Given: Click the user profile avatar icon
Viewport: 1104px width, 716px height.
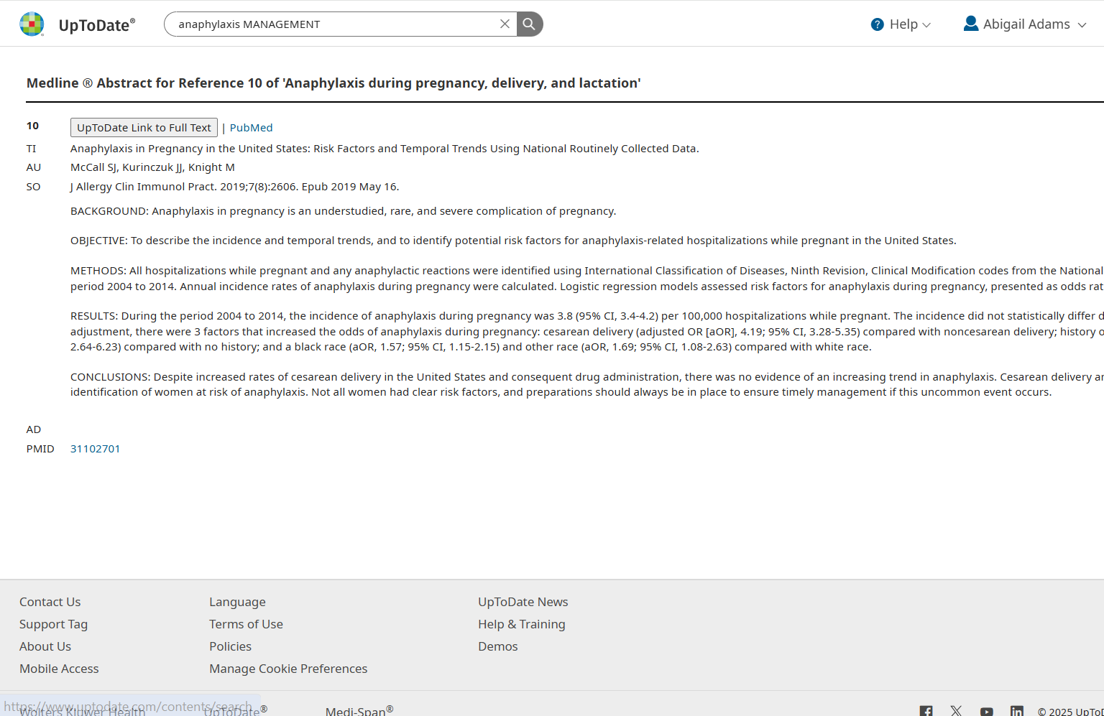Looking at the screenshot, I should (970, 24).
